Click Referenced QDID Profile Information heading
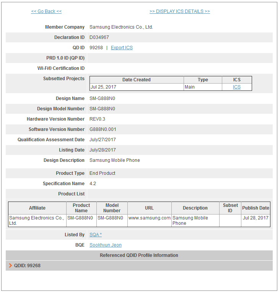This screenshot has width=280, height=292. tap(139, 255)
